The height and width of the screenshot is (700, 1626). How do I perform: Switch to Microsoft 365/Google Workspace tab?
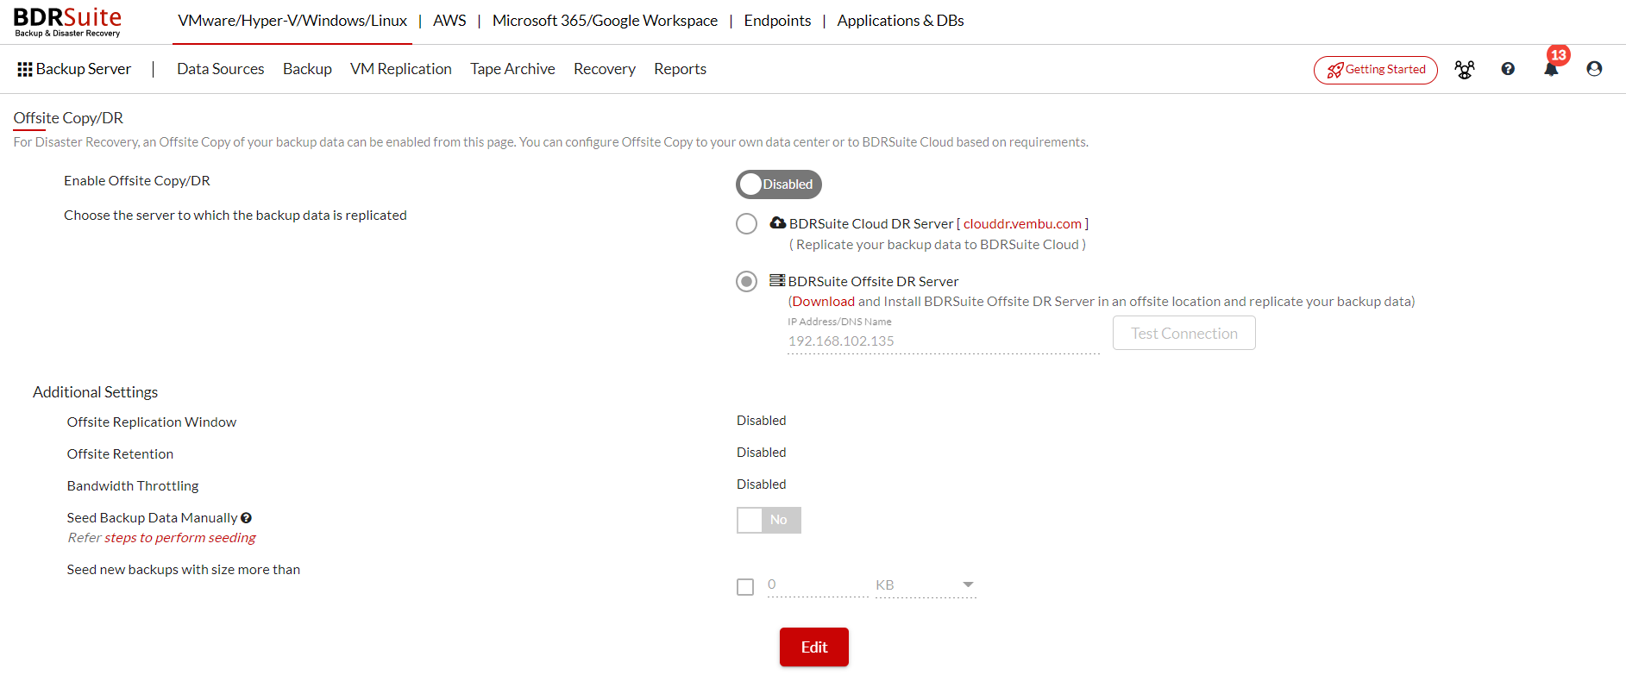point(605,21)
